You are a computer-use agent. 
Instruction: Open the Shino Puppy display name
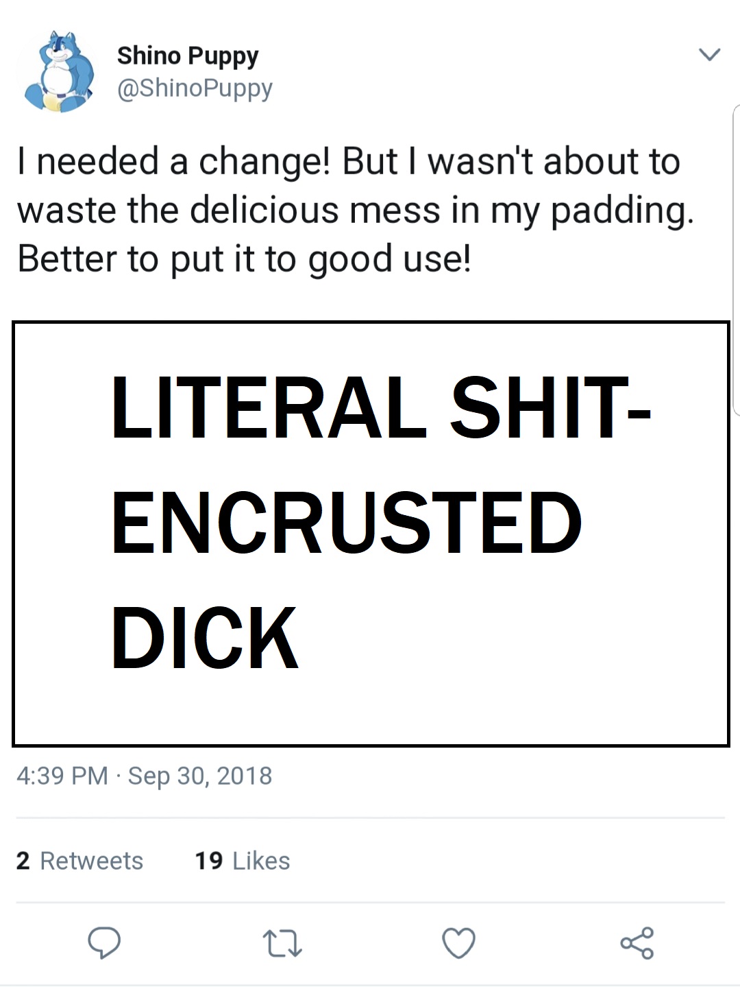(x=188, y=56)
